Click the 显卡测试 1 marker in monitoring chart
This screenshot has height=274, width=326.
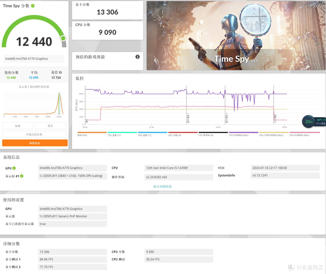(x=188, y=118)
